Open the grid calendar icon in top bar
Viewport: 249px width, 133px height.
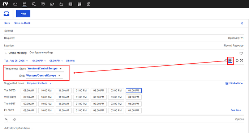click(x=80, y=4)
